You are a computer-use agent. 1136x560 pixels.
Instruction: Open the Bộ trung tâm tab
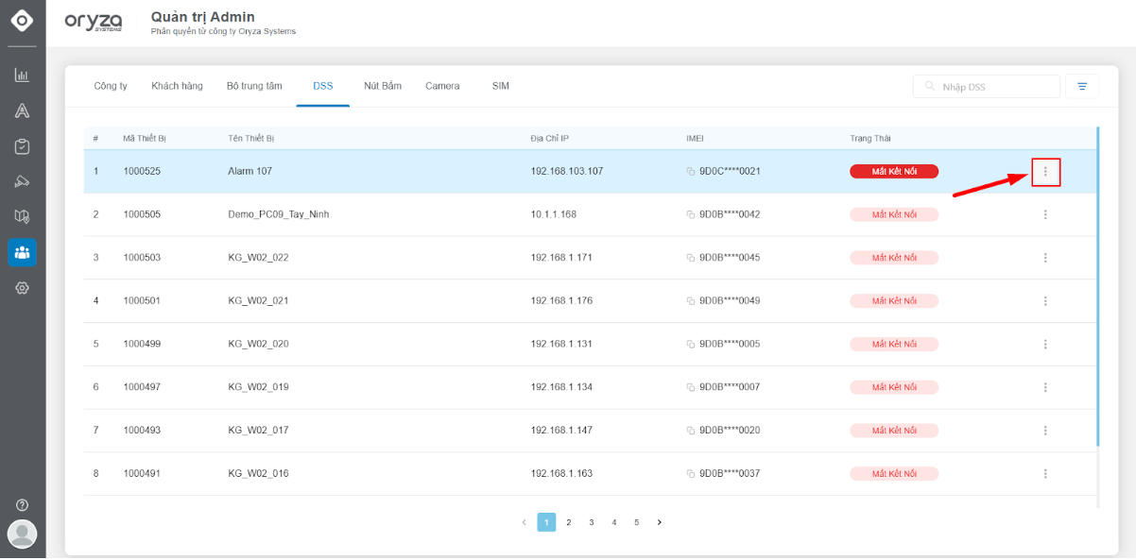pyautogui.click(x=254, y=86)
